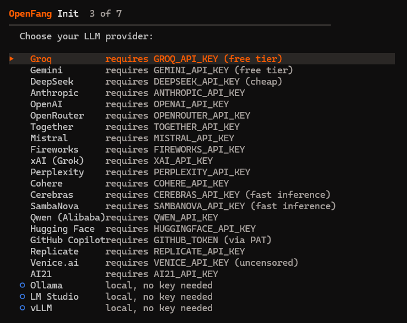
Task: Click the GROQ_API_KEY requirement text
Action: point(194,59)
